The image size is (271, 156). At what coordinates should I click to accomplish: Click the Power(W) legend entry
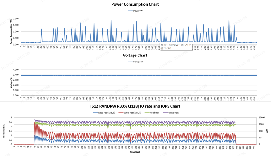(136, 11)
